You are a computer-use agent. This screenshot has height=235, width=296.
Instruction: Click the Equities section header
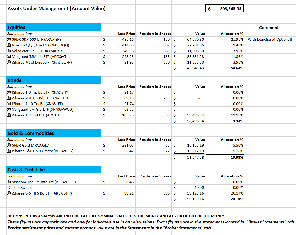coord(54,27)
